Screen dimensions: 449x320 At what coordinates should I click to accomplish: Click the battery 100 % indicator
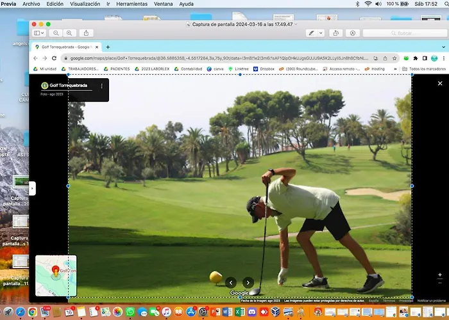point(398,4)
